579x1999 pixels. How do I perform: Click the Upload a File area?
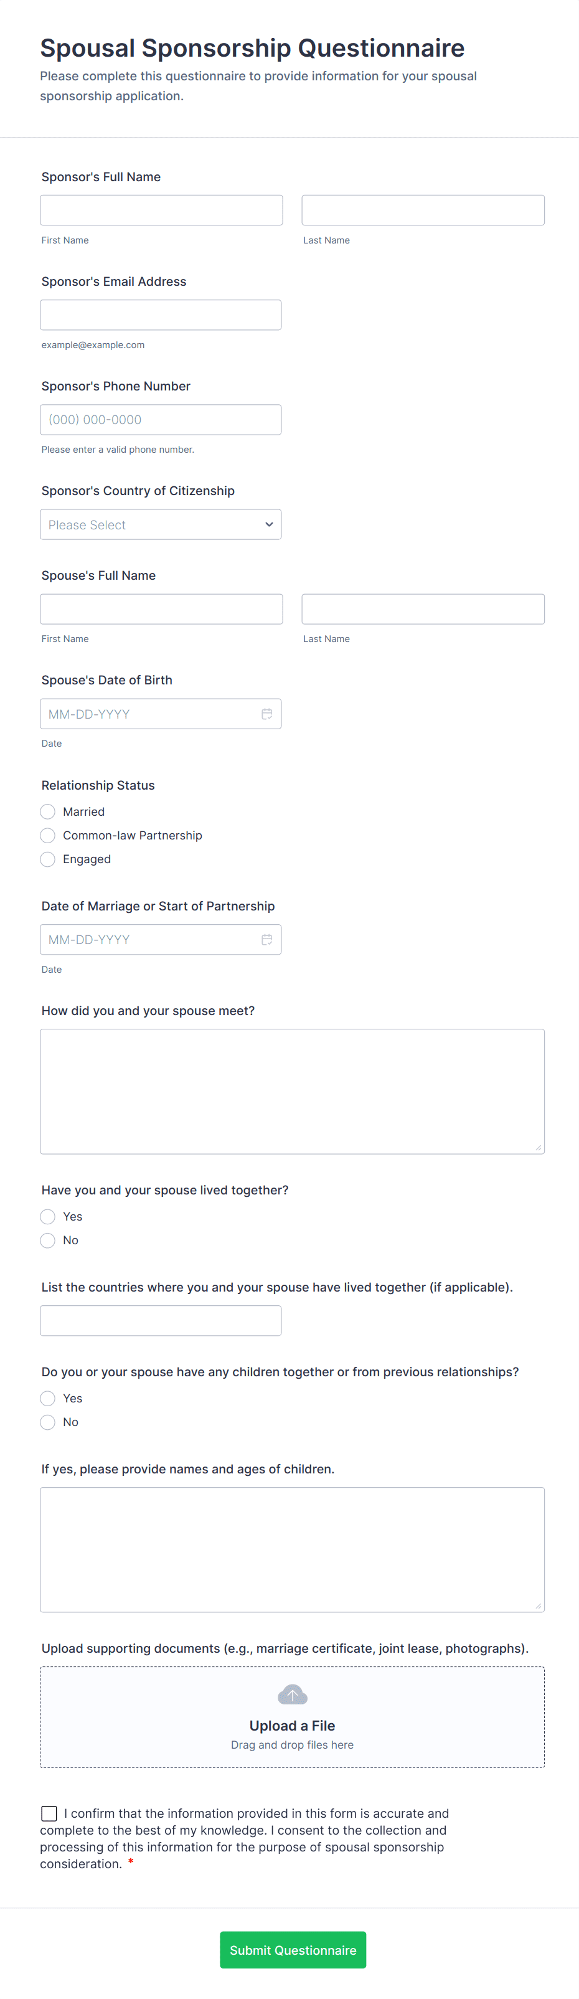[293, 1718]
